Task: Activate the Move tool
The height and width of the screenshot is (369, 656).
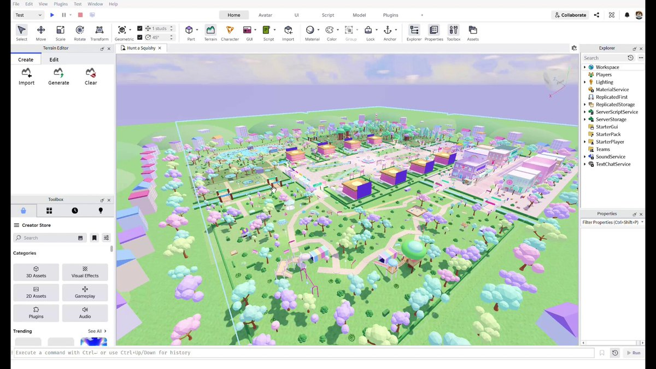Action: [x=41, y=33]
